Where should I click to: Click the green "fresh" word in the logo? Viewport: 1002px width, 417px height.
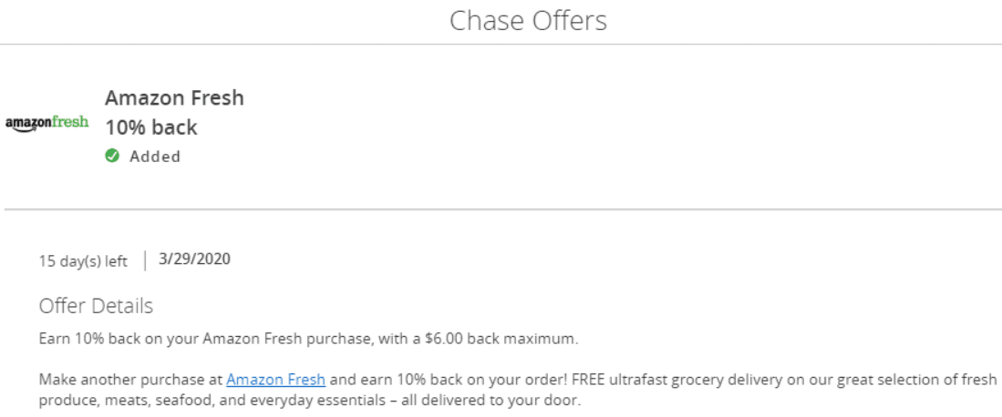point(70,121)
